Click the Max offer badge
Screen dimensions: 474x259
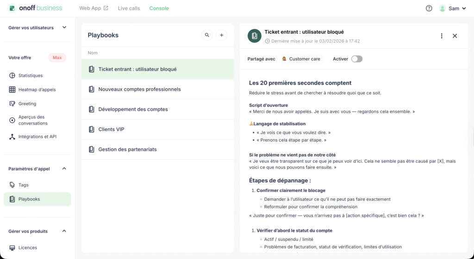[x=57, y=58]
